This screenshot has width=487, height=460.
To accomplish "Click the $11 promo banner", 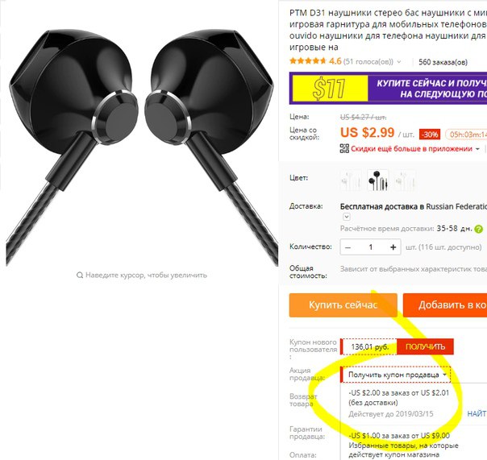I will point(388,88).
